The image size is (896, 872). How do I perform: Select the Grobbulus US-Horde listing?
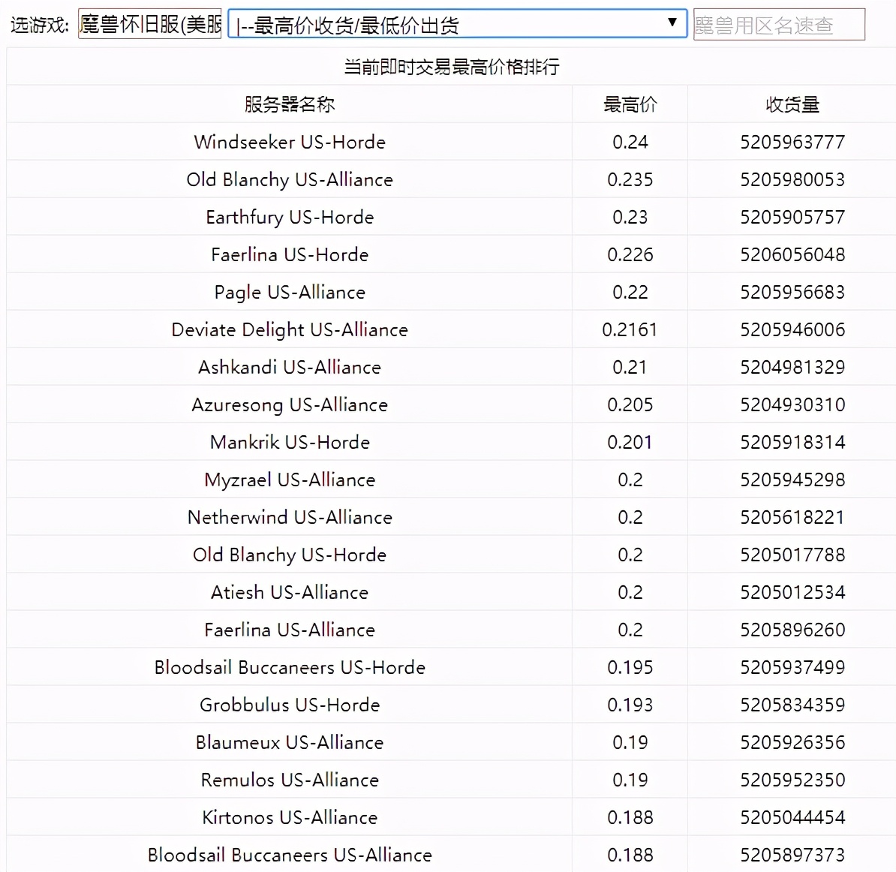pyautogui.click(x=290, y=705)
